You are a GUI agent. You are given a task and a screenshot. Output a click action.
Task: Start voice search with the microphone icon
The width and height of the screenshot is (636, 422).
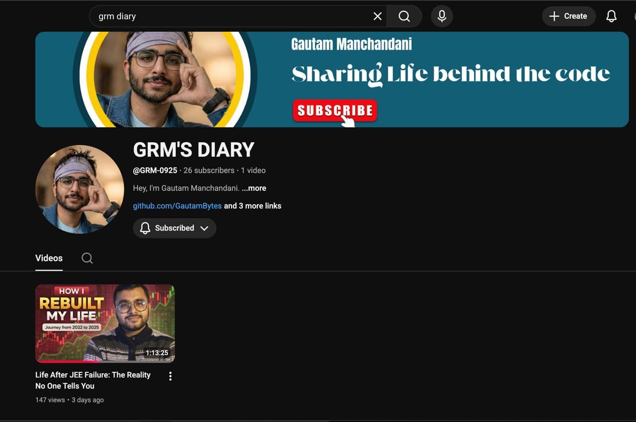tap(442, 16)
